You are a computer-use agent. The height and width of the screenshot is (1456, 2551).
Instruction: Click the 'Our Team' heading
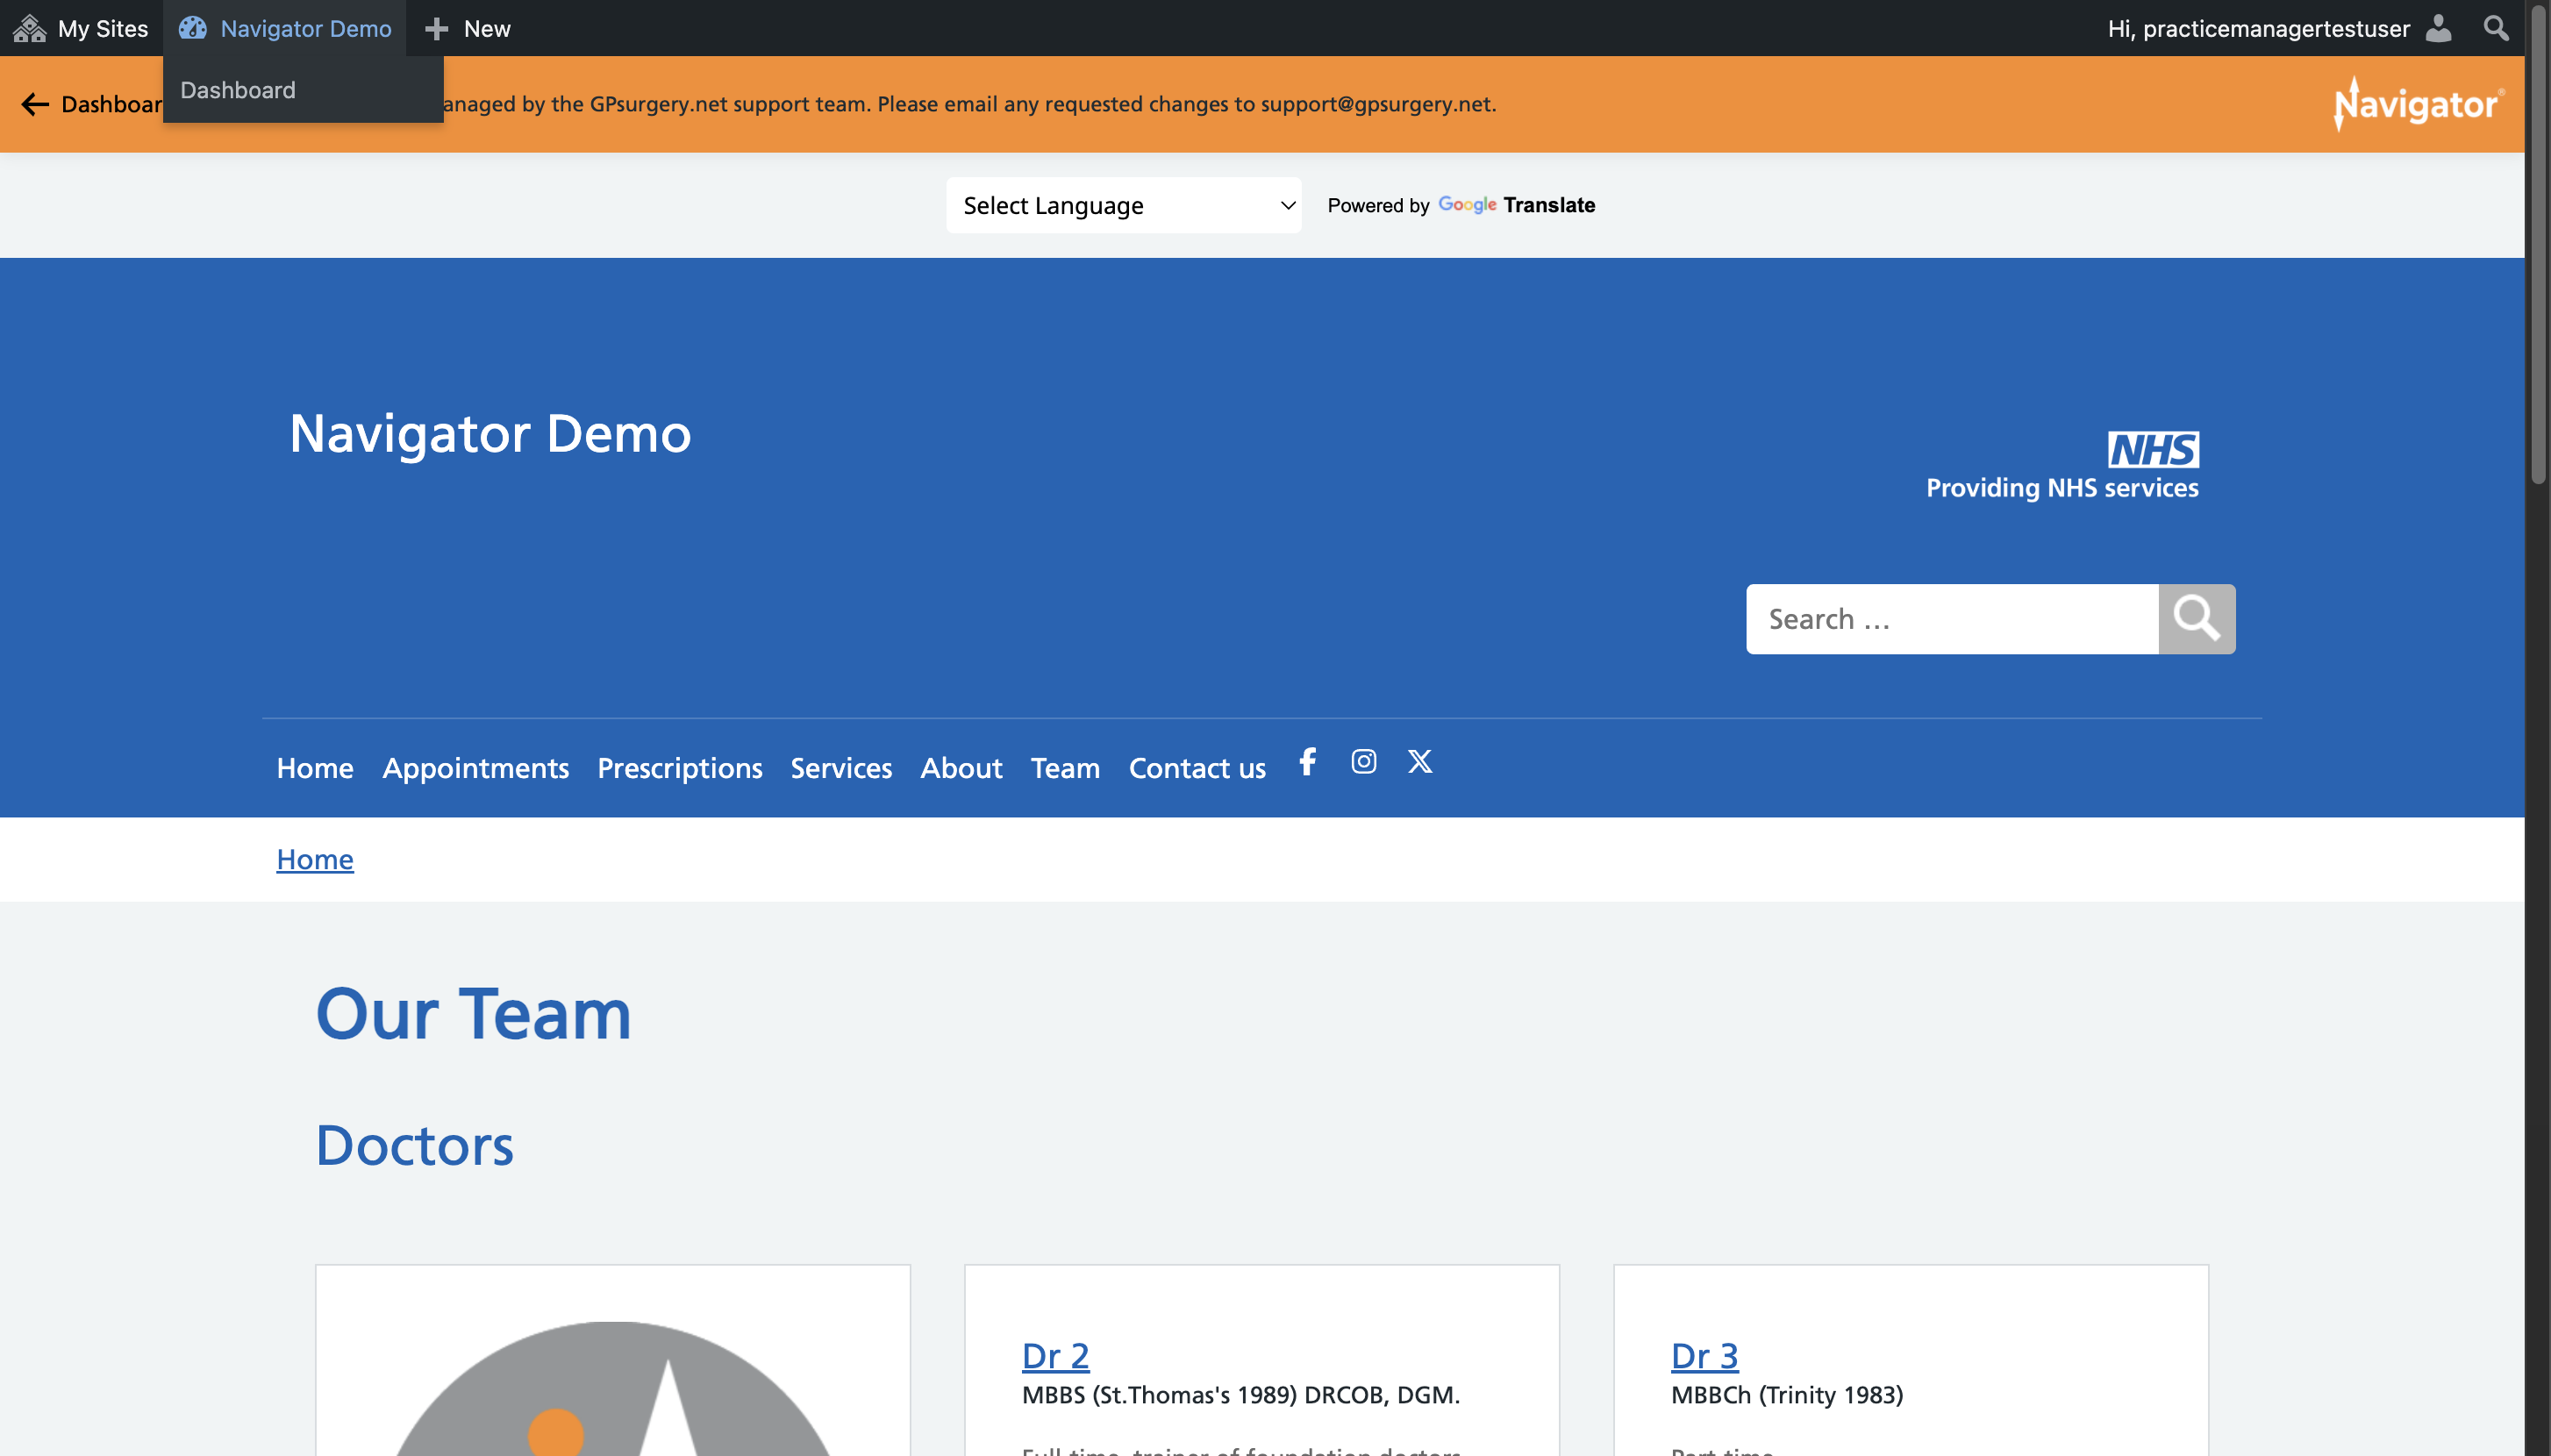click(x=473, y=1014)
